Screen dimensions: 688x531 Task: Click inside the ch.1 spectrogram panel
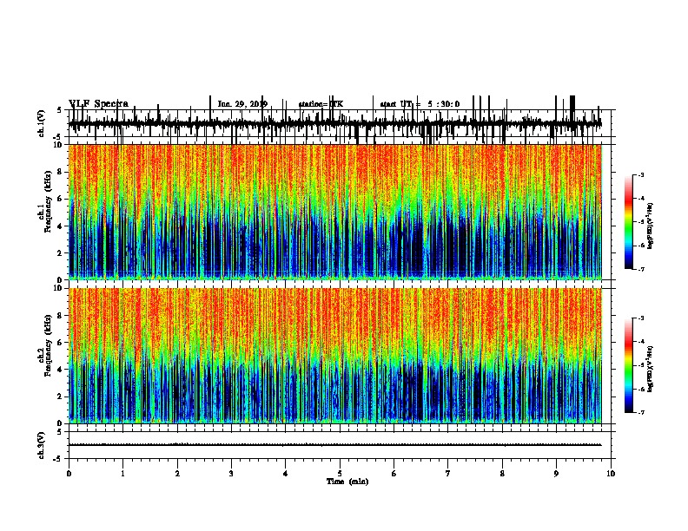(x=334, y=212)
